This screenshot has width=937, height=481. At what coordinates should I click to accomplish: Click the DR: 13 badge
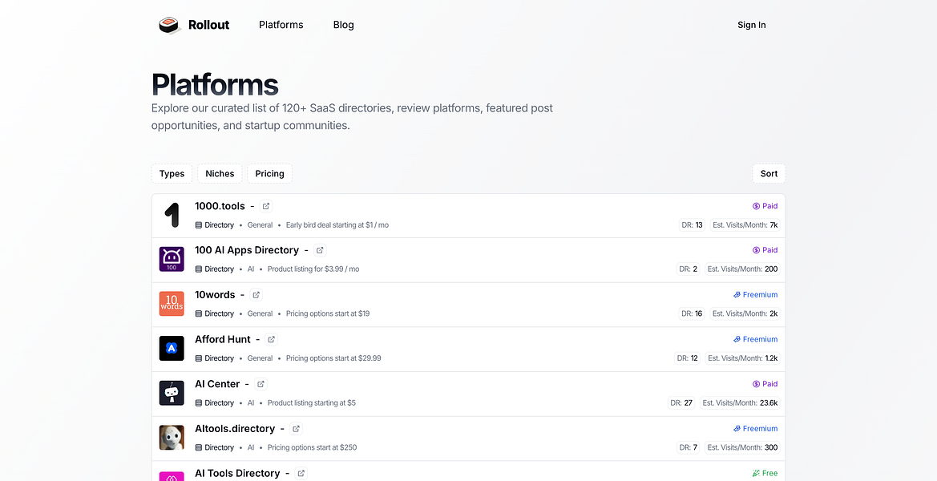[692, 225]
